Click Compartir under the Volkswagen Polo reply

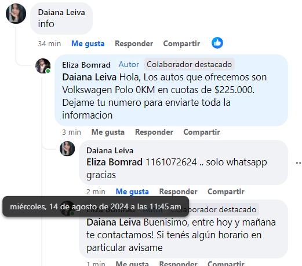click(x=202, y=132)
